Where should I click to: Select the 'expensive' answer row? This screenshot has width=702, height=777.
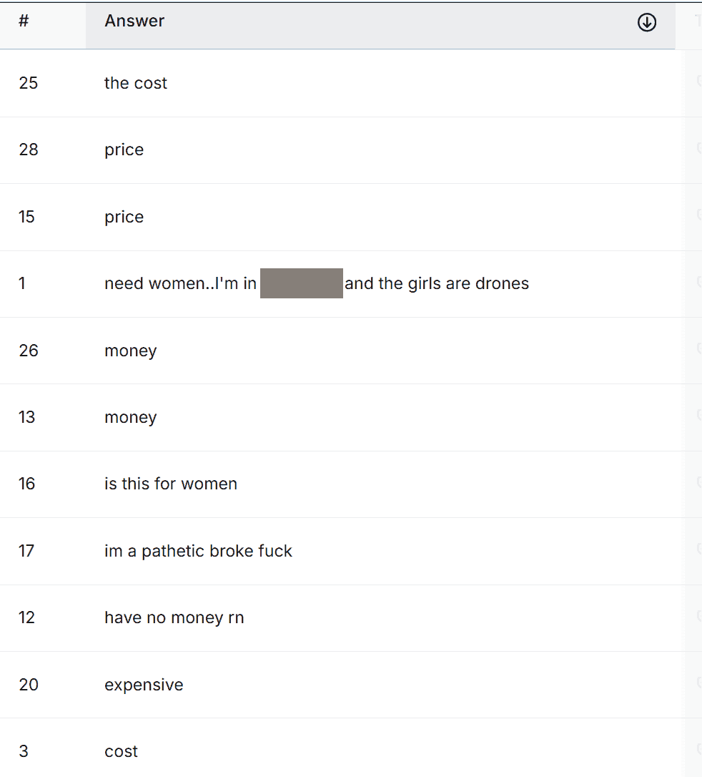pos(351,684)
